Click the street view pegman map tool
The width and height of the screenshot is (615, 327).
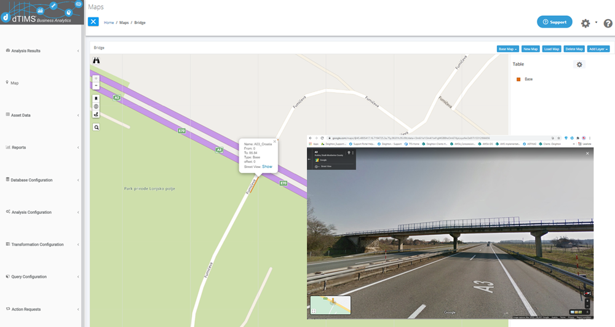(x=96, y=114)
